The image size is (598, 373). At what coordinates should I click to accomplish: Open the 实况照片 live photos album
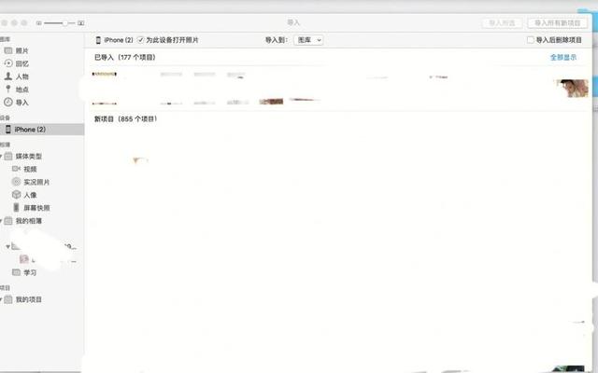click(x=36, y=182)
